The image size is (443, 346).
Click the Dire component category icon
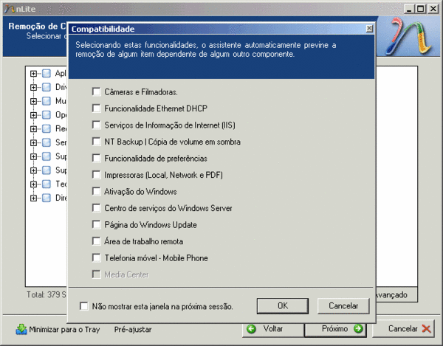pyautogui.click(x=47, y=198)
